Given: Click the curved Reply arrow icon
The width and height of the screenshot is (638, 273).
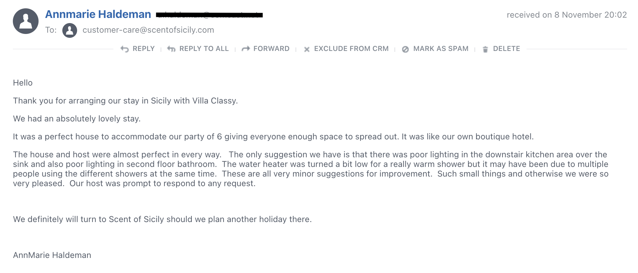Looking at the screenshot, I should coord(125,49).
